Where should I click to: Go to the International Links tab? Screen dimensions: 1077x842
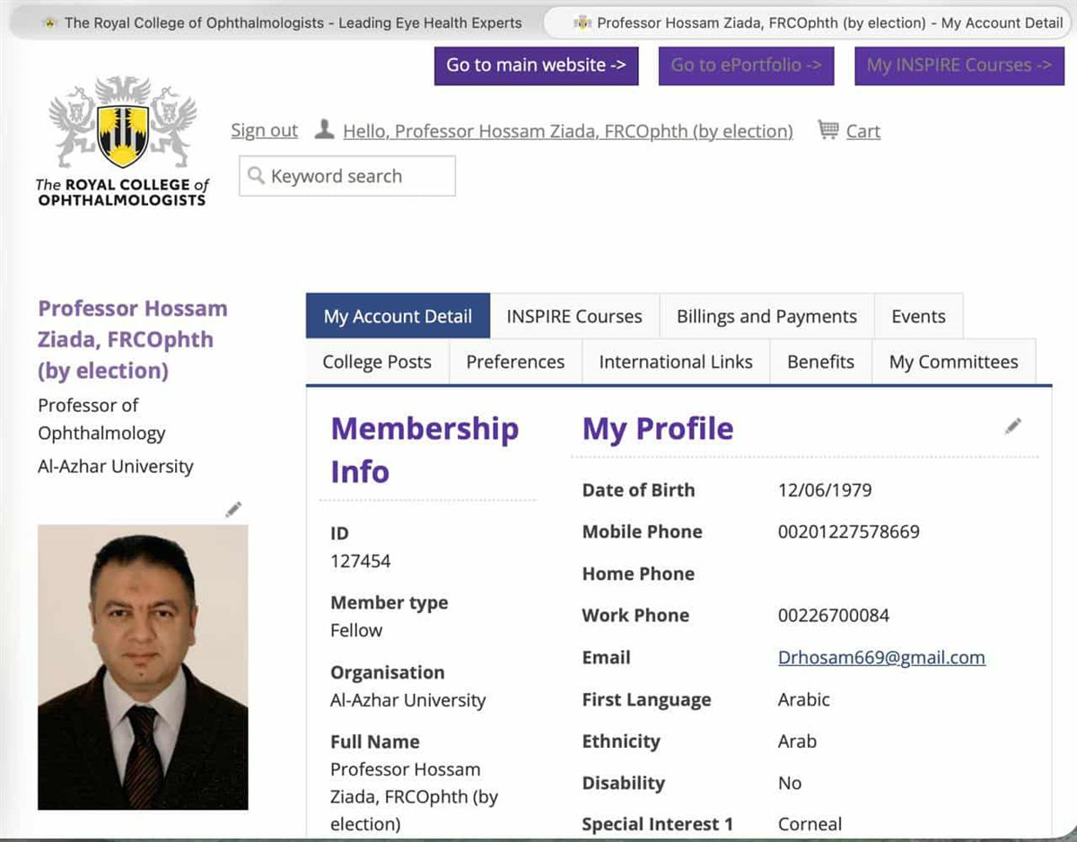[676, 362]
